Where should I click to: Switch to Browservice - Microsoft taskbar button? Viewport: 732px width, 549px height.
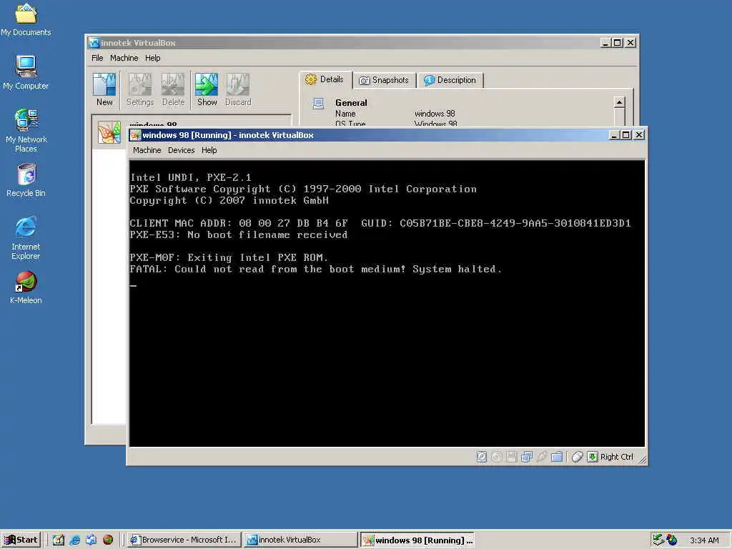pyautogui.click(x=184, y=540)
